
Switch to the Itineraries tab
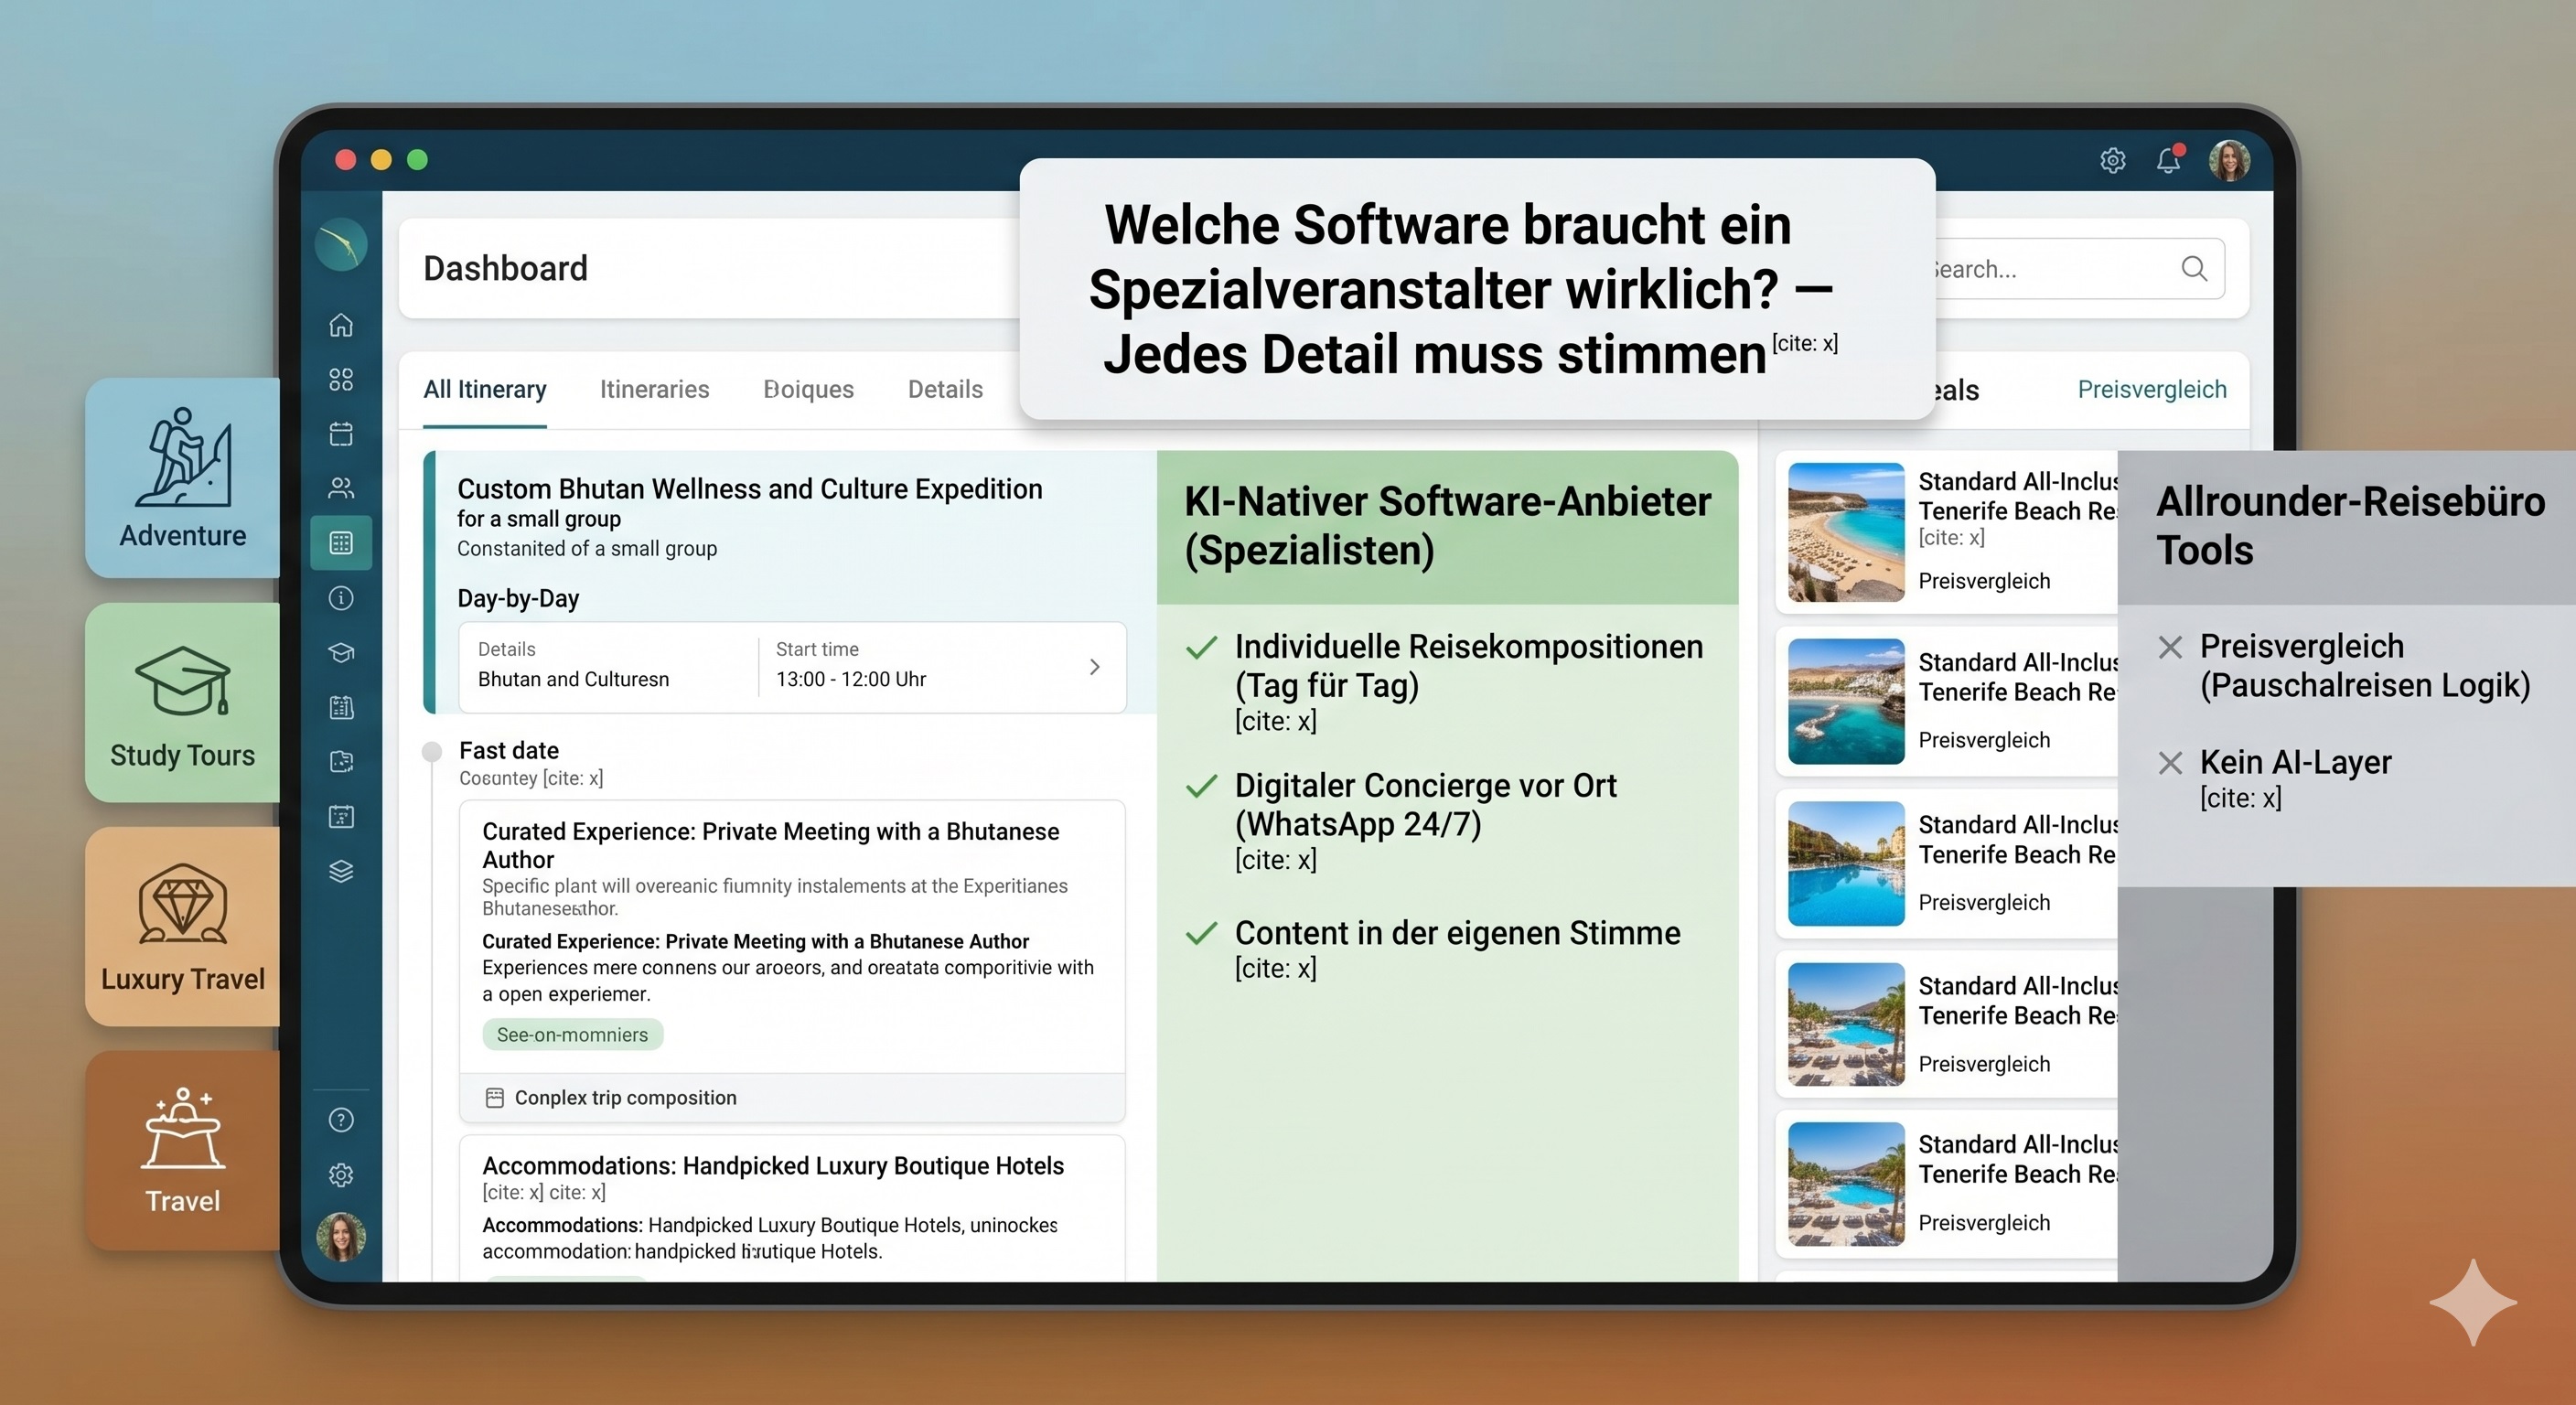[654, 389]
